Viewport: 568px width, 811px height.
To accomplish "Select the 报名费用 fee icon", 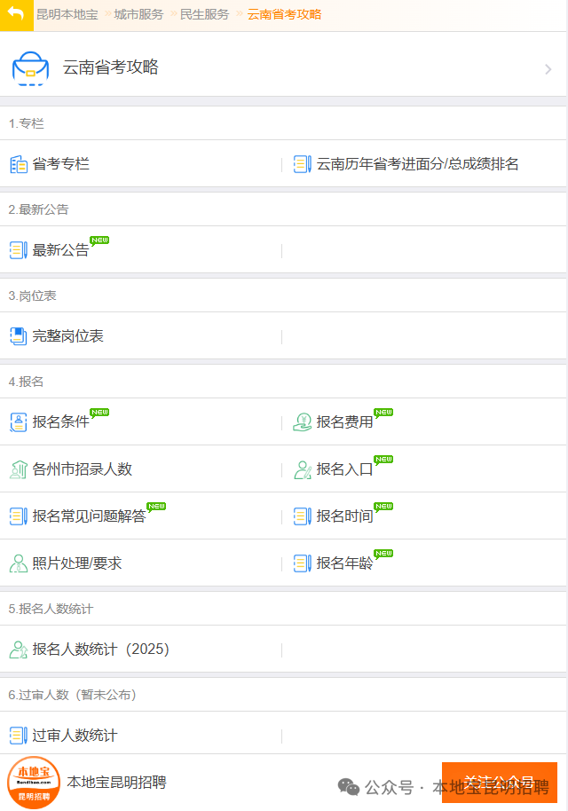I will click(x=302, y=421).
